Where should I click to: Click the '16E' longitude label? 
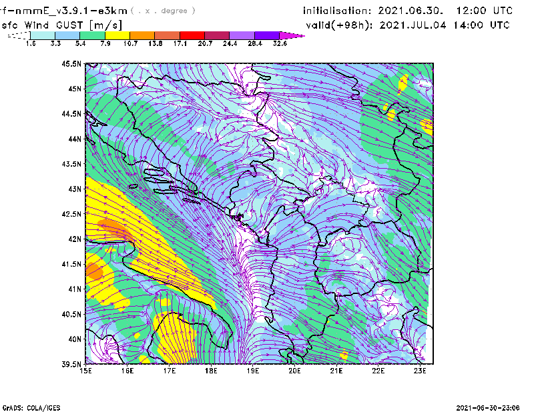127,371
